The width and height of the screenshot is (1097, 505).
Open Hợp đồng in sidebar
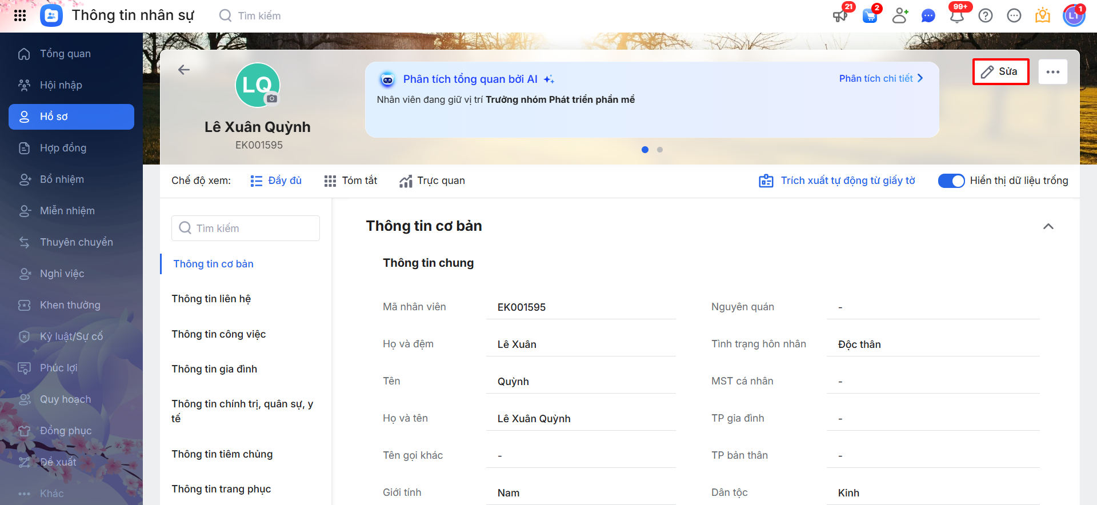point(71,148)
